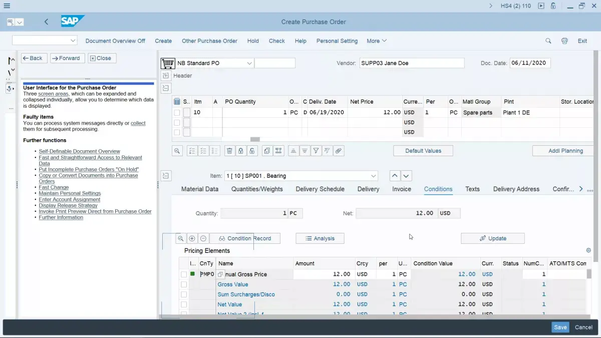601x338 pixels.
Task: Check the Gross Value row checkbox
Action: coord(184,284)
